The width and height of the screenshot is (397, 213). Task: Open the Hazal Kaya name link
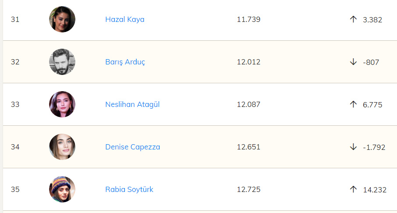coord(124,19)
